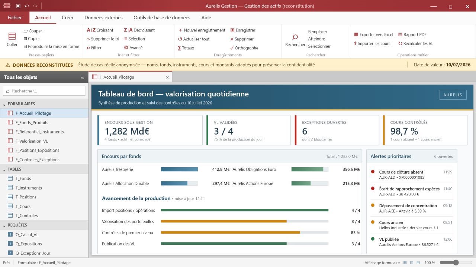Click Supprimer in the Enregistrements group
Image resolution: width=476 pixels, height=267 pixels.
(x=242, y=39)
